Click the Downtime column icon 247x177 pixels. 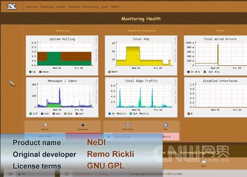83,125
